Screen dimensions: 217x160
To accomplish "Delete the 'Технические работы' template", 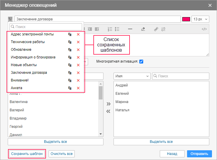I will [x=78, y=42].
